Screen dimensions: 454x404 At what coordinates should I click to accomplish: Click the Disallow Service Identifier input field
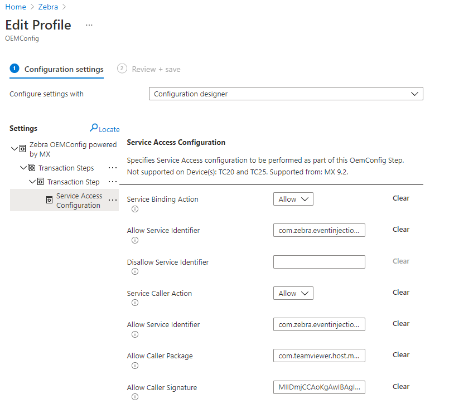click(x=319, y=262)
